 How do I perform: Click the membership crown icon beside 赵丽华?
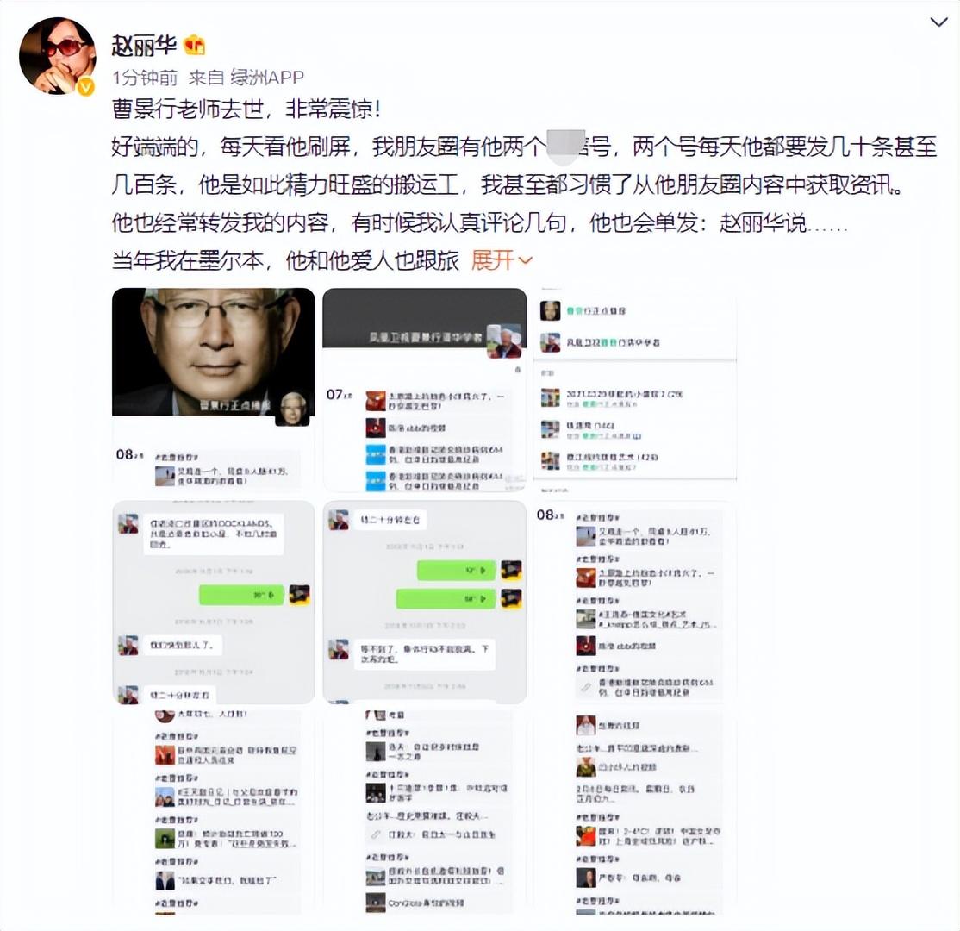[194, 45]
